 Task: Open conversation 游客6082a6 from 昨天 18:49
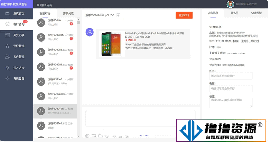(55, 67)
